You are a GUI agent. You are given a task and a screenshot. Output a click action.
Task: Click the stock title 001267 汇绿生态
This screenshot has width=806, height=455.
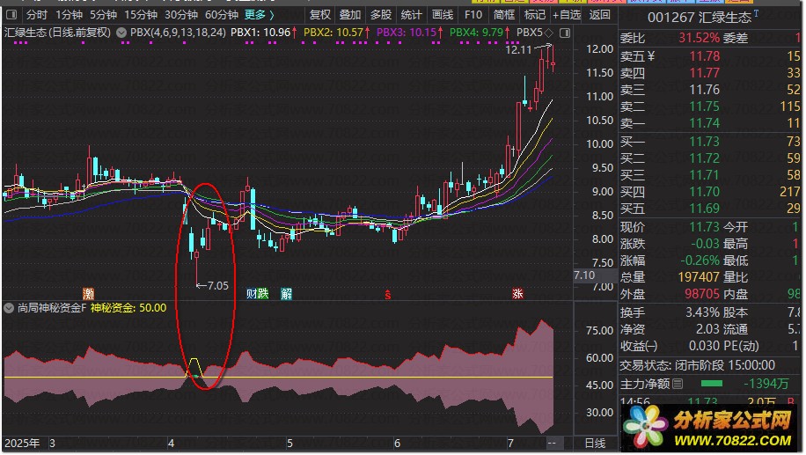699,18
